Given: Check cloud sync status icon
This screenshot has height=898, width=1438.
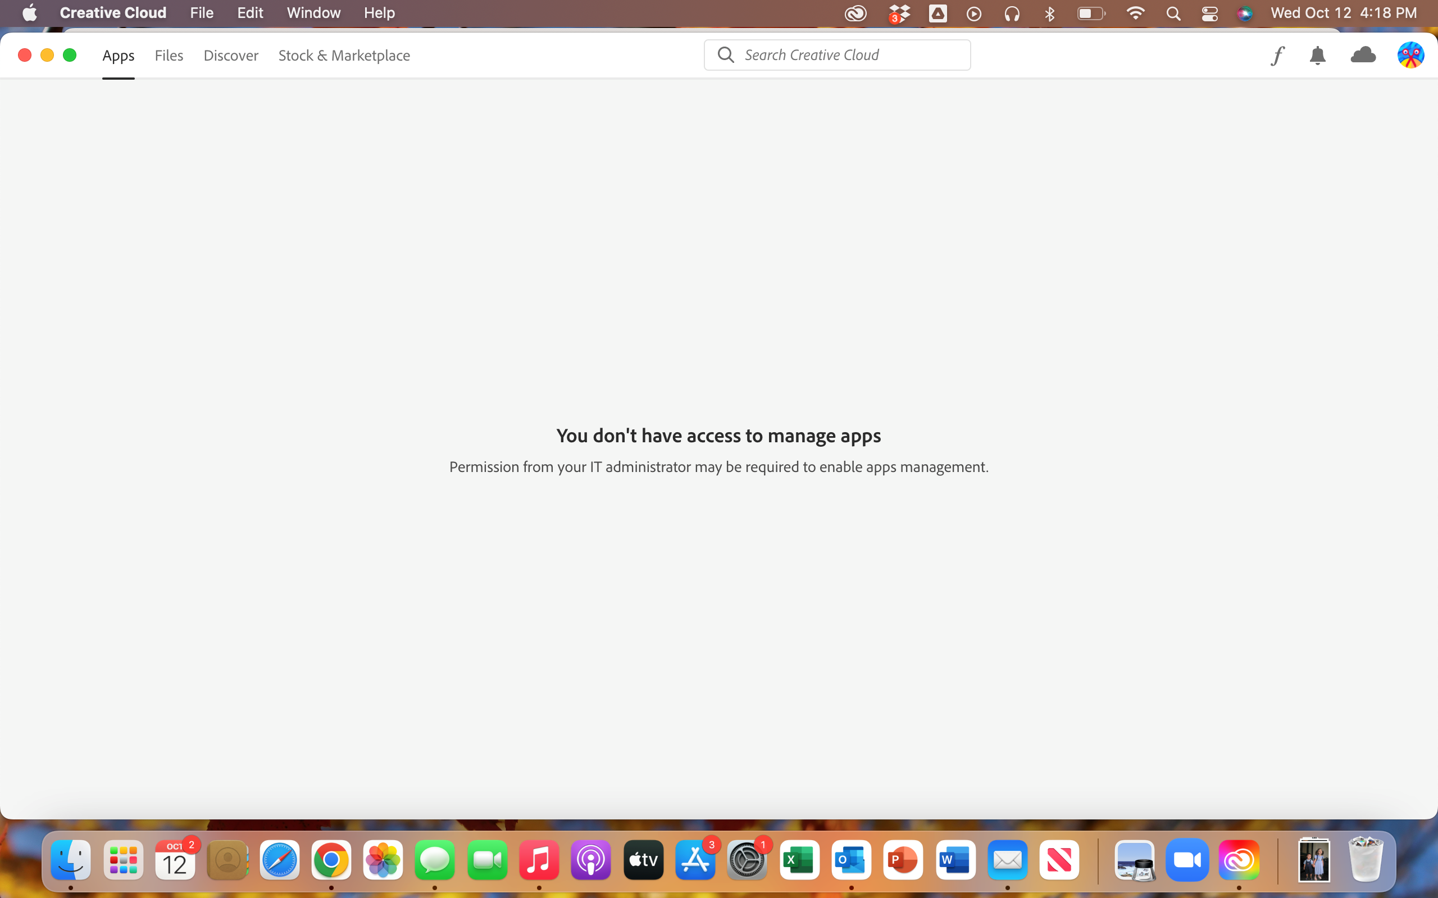Looking at the screenshot, I should pyautogui.click(x=1363, y=55).
